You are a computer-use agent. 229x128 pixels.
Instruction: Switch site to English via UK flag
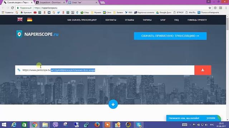tap(20, 20)
